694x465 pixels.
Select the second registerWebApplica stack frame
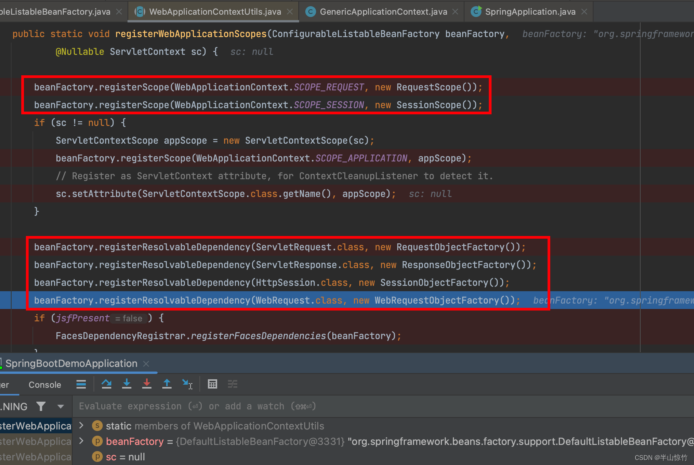tap(36, 441)
